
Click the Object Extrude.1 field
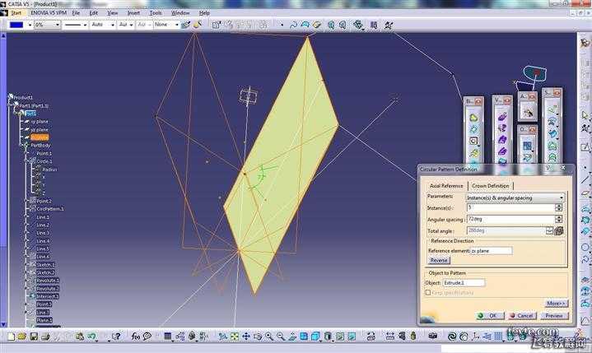pos(464,282)
